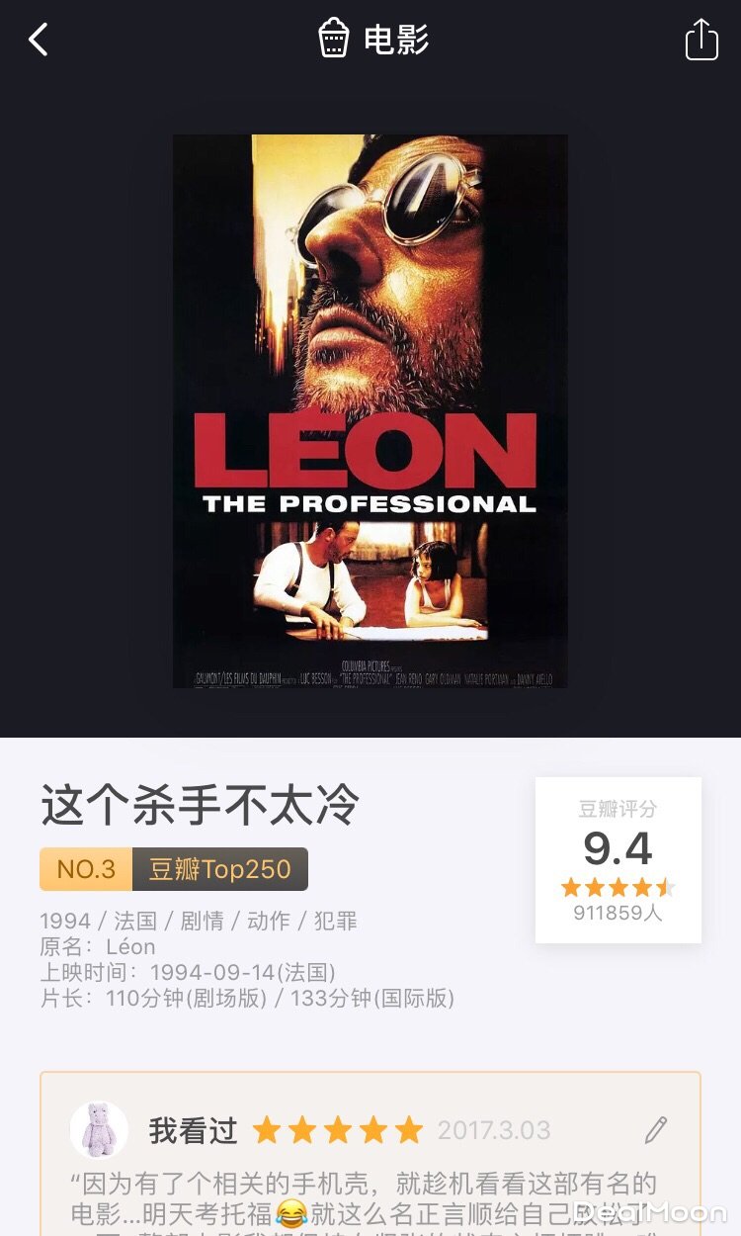
Task: Tap the Douban score stars
Action: point(617,887)
